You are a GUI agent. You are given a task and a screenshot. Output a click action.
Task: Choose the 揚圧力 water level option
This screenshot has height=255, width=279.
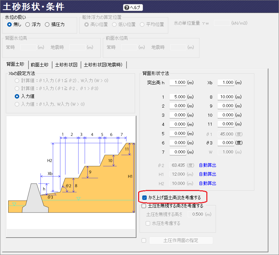tap(47, 24)
